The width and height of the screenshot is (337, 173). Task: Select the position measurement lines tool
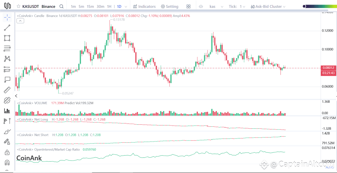pos(7,69)
